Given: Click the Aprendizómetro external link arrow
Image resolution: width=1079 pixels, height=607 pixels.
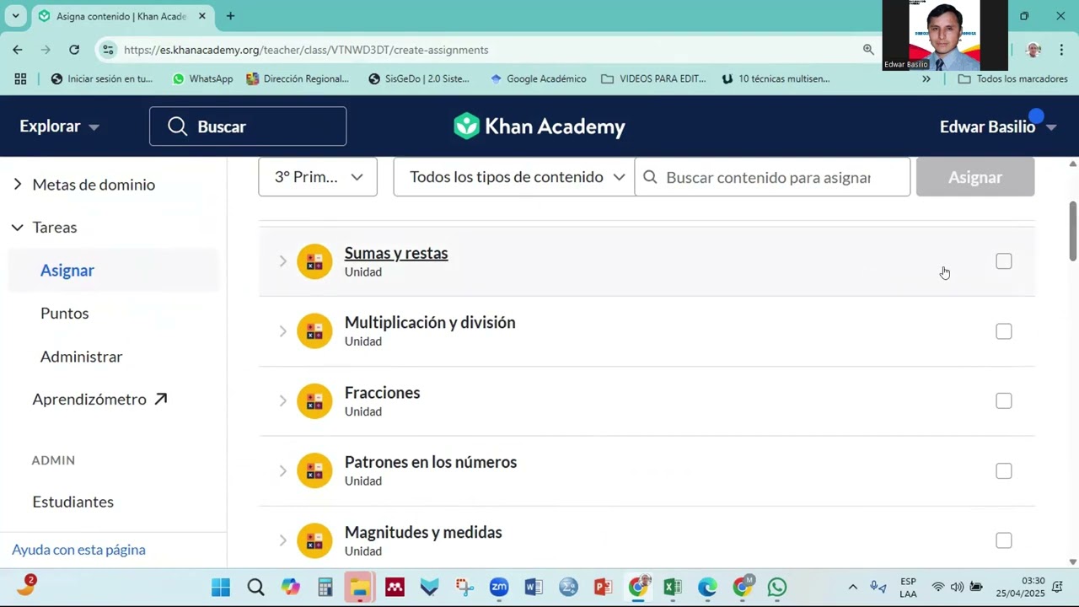Looking at the screenshot, I should 161,399.
